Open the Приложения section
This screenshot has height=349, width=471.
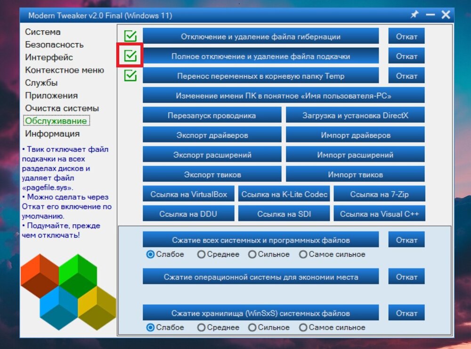(x=51, y=96)
